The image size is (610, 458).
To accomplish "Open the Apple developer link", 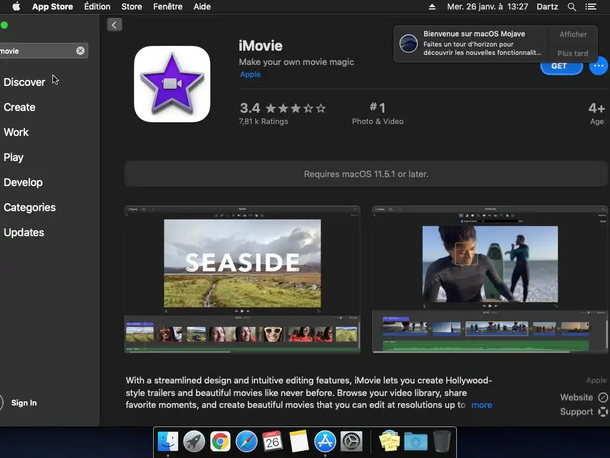I will click(x=250, y=75).
